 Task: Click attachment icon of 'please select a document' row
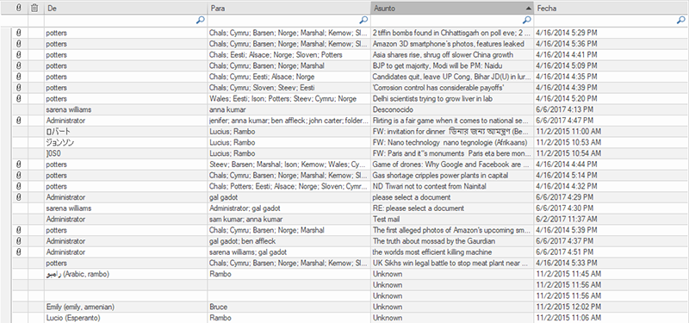click(x=18, y=197)
